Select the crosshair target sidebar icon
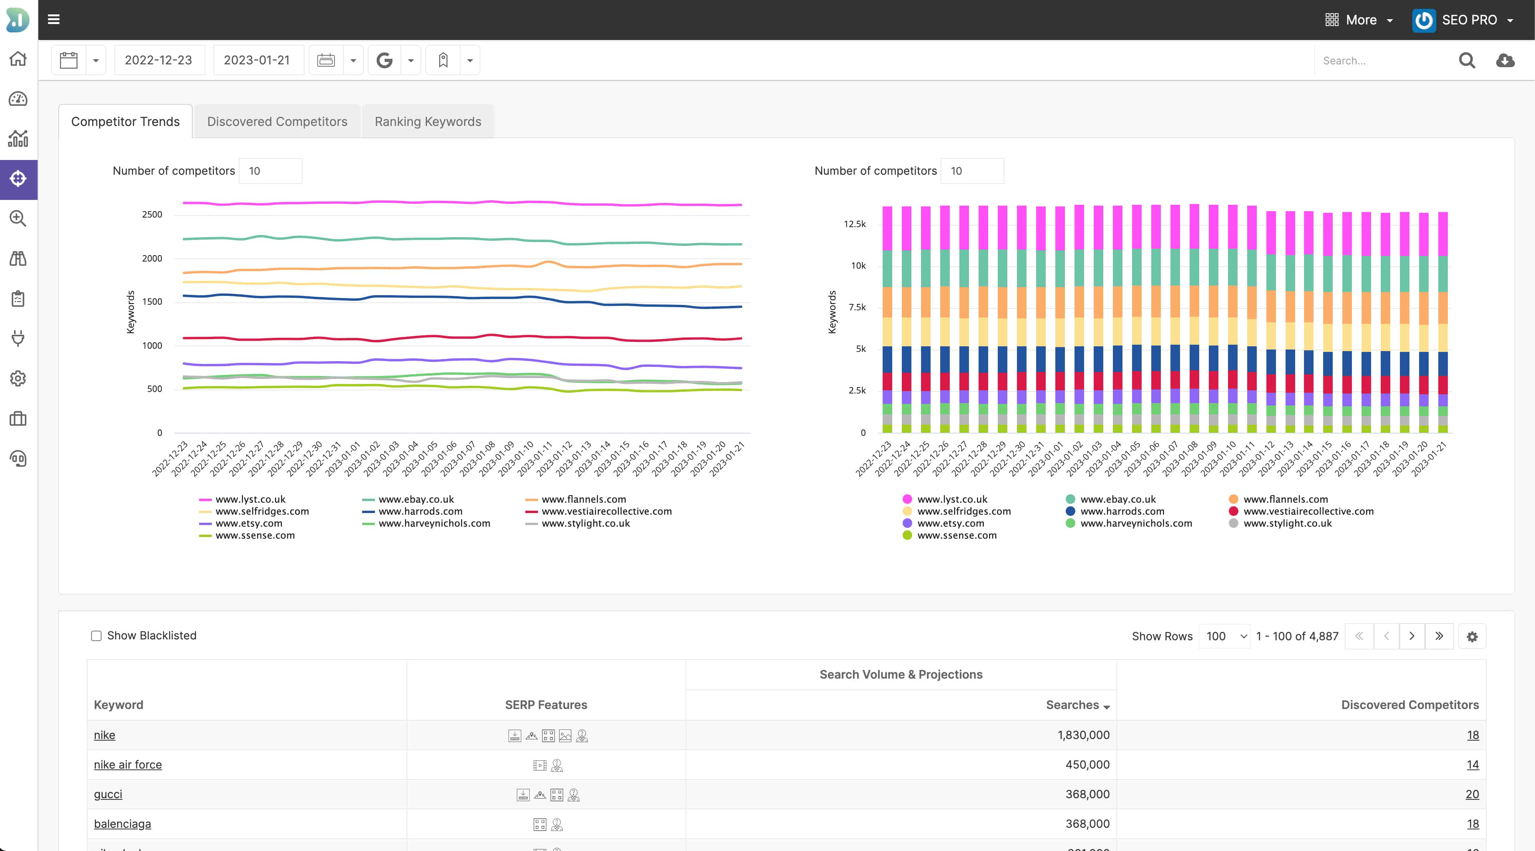 pos(18,178)
